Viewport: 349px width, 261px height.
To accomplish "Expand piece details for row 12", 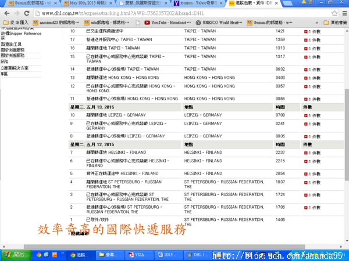I will click(x=305, y=86).
